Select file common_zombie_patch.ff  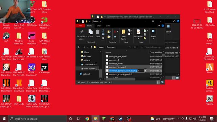120,74
